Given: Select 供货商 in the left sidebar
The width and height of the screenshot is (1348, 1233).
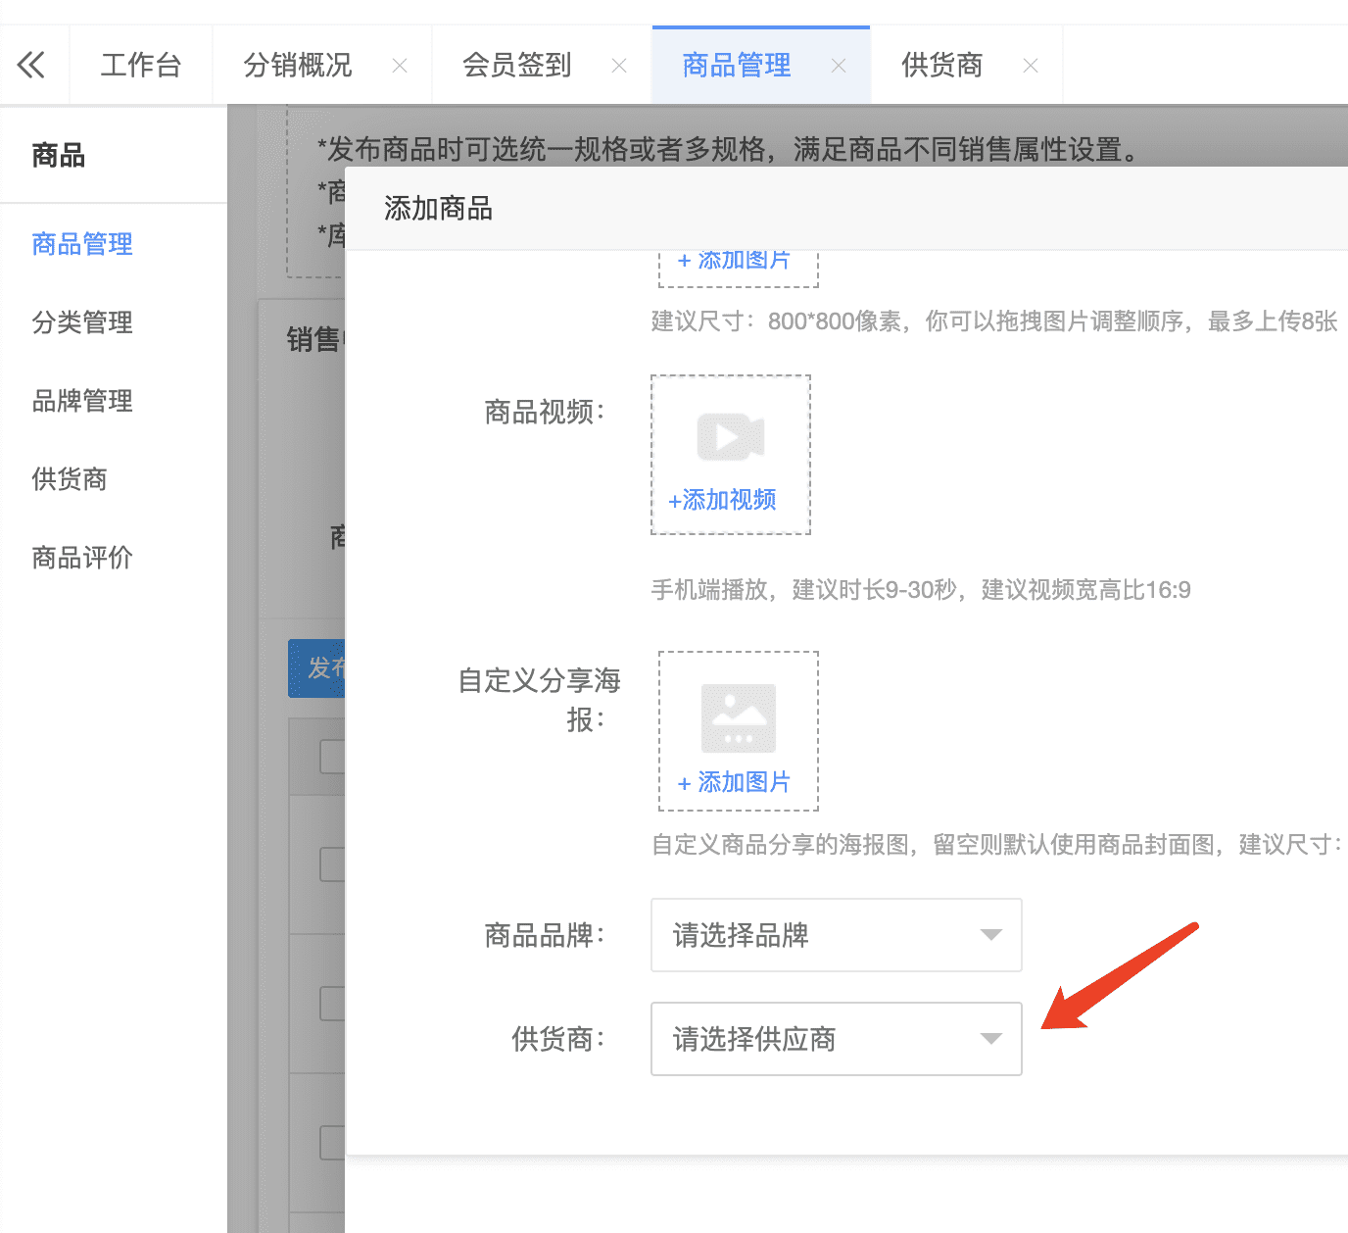Looking at the screenshot, I should [70, 479].
